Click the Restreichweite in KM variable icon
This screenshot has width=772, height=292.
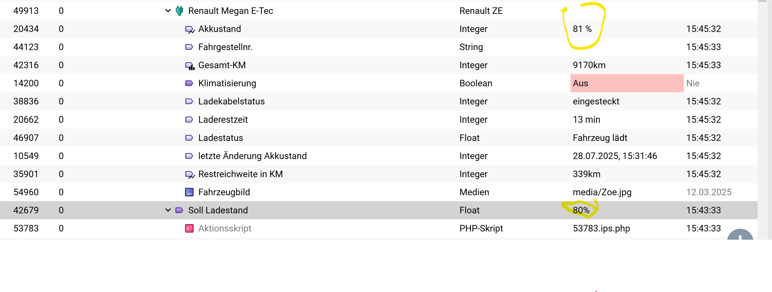(189, 174)
